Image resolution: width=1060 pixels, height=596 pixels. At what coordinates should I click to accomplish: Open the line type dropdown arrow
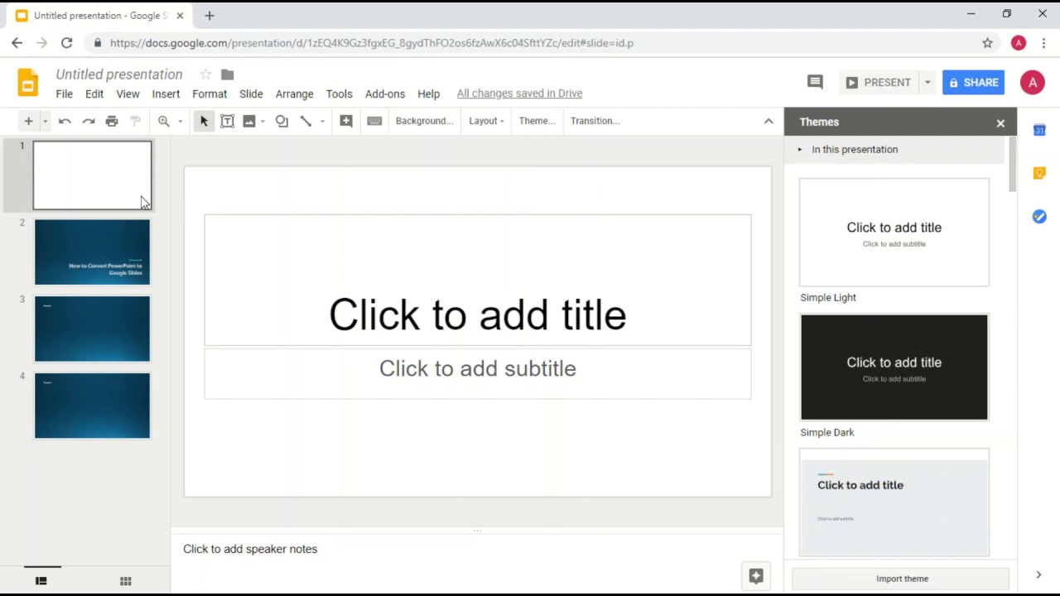click(x=322, y=121)
